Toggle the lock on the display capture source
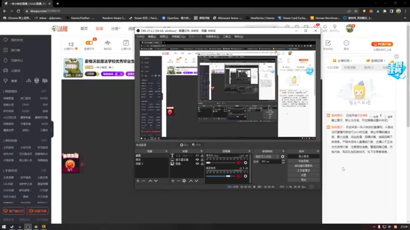Viewport: 410px width, 230px height. click(x=202, y=159)
